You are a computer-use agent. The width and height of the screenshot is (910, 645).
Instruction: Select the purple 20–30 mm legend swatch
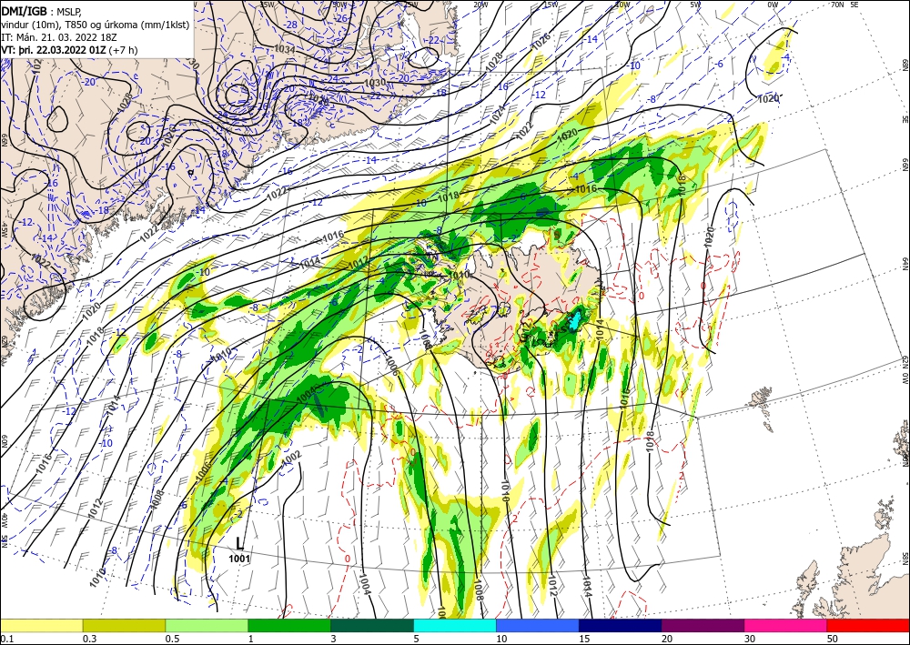pos(703,625)
